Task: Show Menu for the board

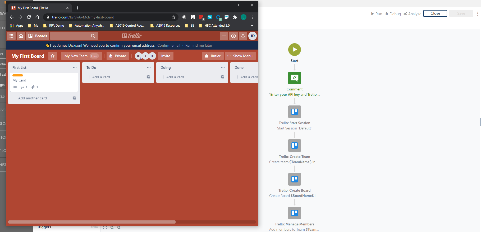Action: (240, 56)
